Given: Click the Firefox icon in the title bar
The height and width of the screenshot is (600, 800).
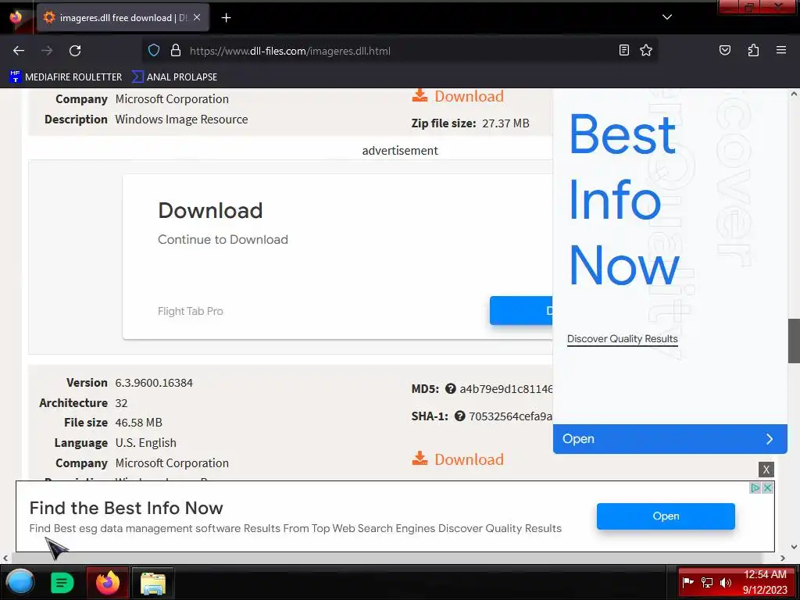Looking at the screenshot, I should click(x=16, y=17).
